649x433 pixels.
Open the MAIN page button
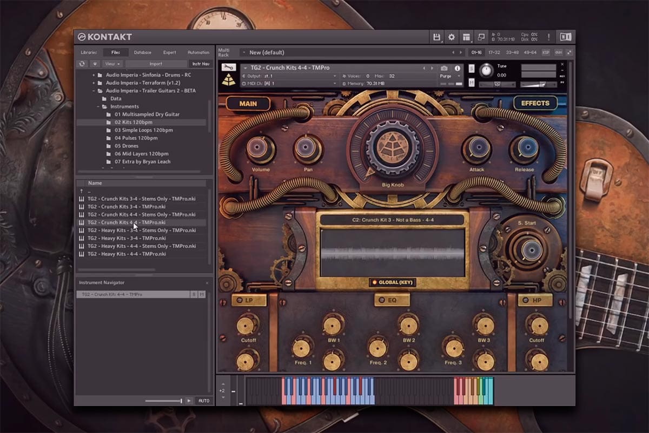[249, 103]
